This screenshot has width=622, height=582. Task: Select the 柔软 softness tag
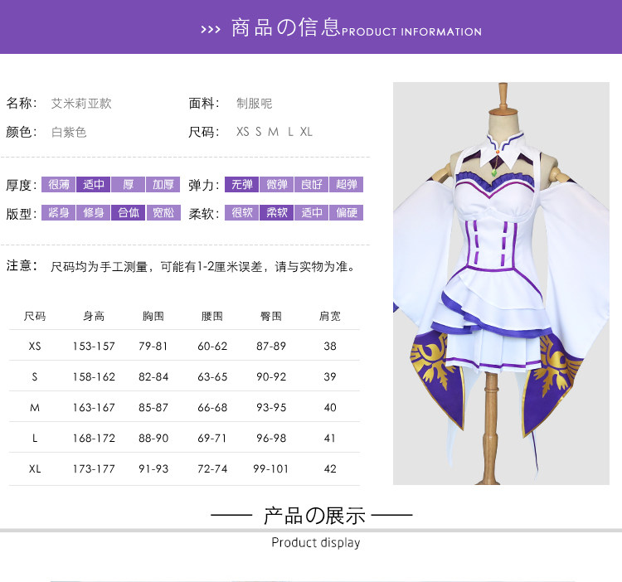[276, 213]
